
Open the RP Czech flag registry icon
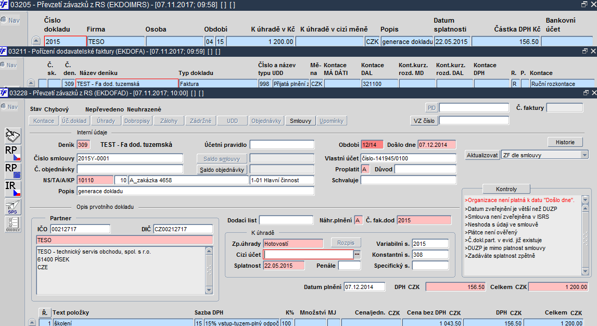12,153
